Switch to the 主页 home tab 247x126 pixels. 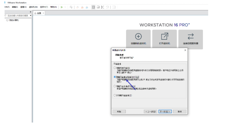(38, 13)
